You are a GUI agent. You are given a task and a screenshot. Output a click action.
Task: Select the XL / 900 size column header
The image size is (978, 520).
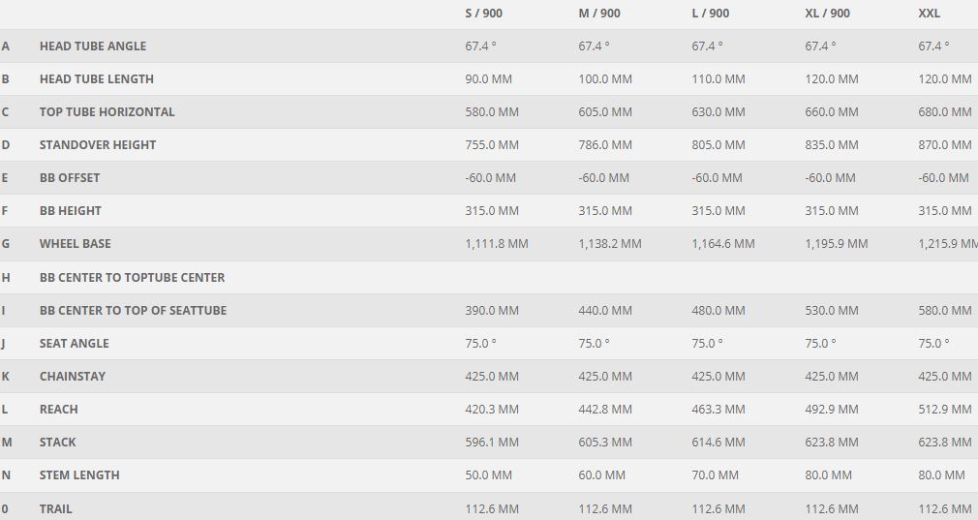[827, 14]
